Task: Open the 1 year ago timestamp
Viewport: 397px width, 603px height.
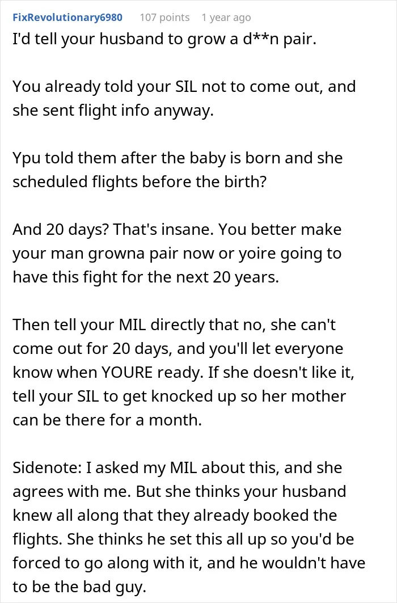Action: point(226,18)
